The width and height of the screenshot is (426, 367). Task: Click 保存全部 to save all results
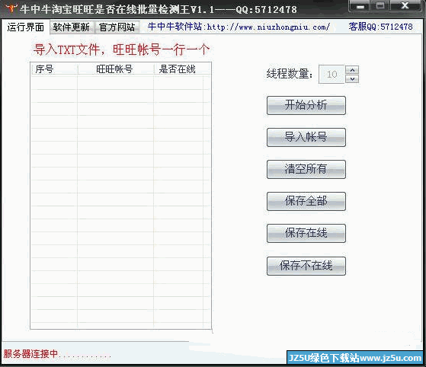pos(306,202)
